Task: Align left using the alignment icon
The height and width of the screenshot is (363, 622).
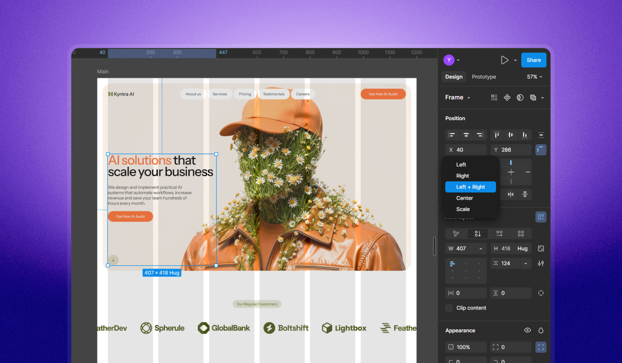Action: [452, 135]
